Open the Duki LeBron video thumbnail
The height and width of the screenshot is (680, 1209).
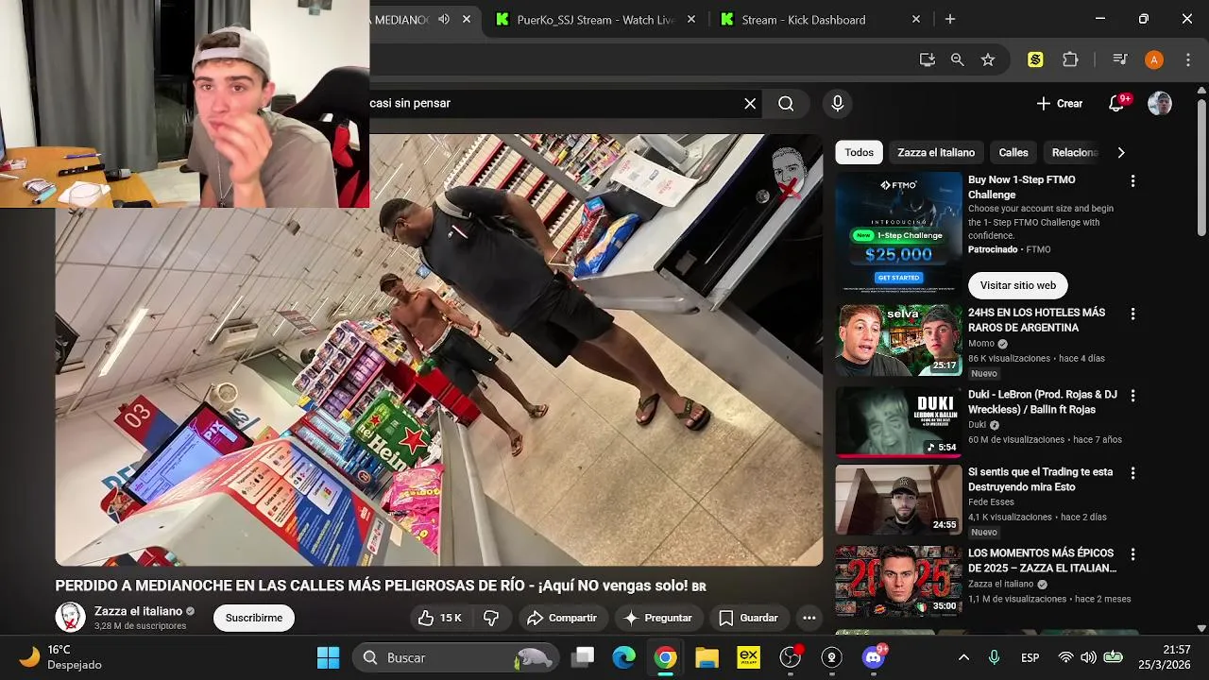pyautogui.click(x=898, y=422)
